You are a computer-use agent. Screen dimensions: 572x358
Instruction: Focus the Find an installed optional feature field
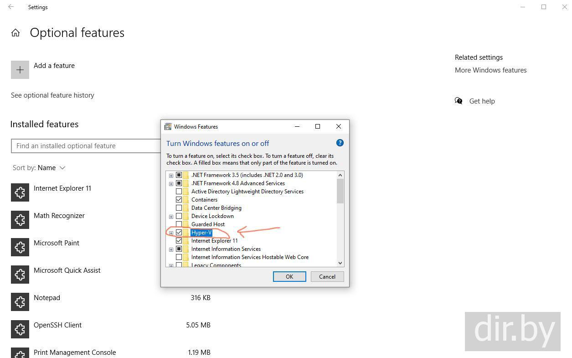[x=86, y=146]
